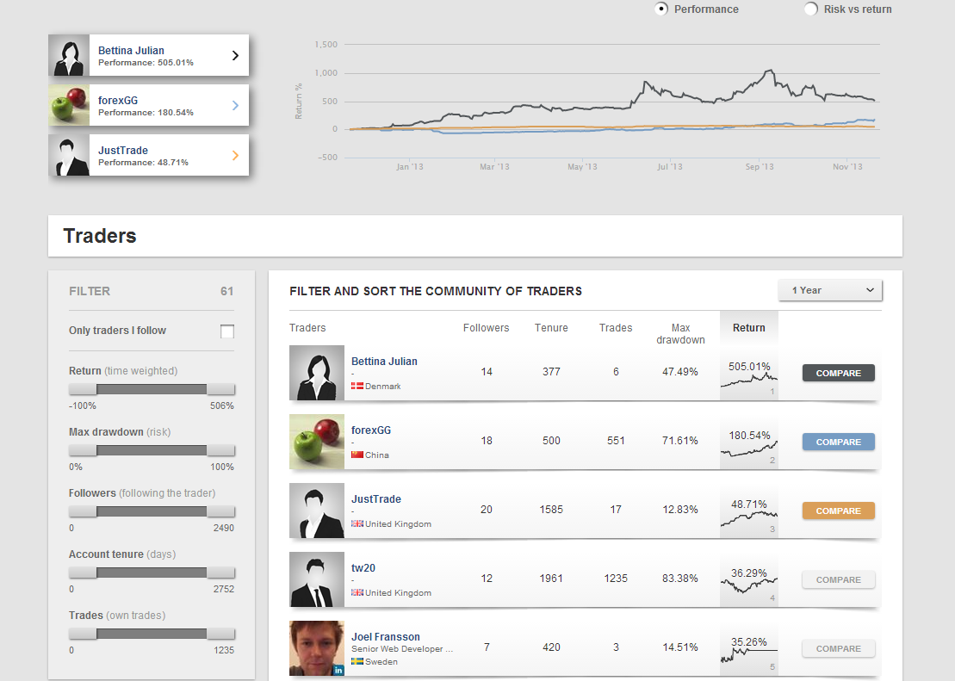Viewport: 955px width, 681px height.
Task: Enable Only traders I follow checkbox
Action: pyautogui.click(x=227, y=331)
